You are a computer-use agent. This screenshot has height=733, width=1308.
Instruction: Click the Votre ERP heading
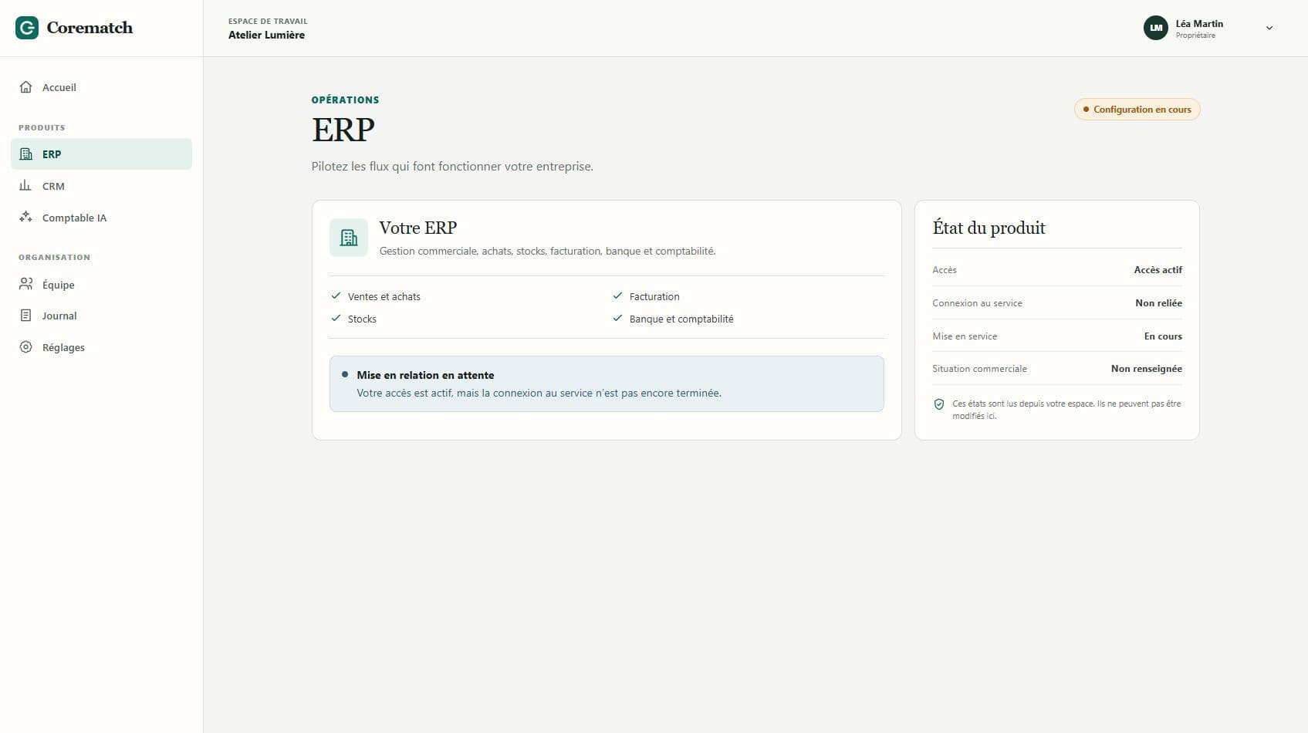(x=417, y=228)
